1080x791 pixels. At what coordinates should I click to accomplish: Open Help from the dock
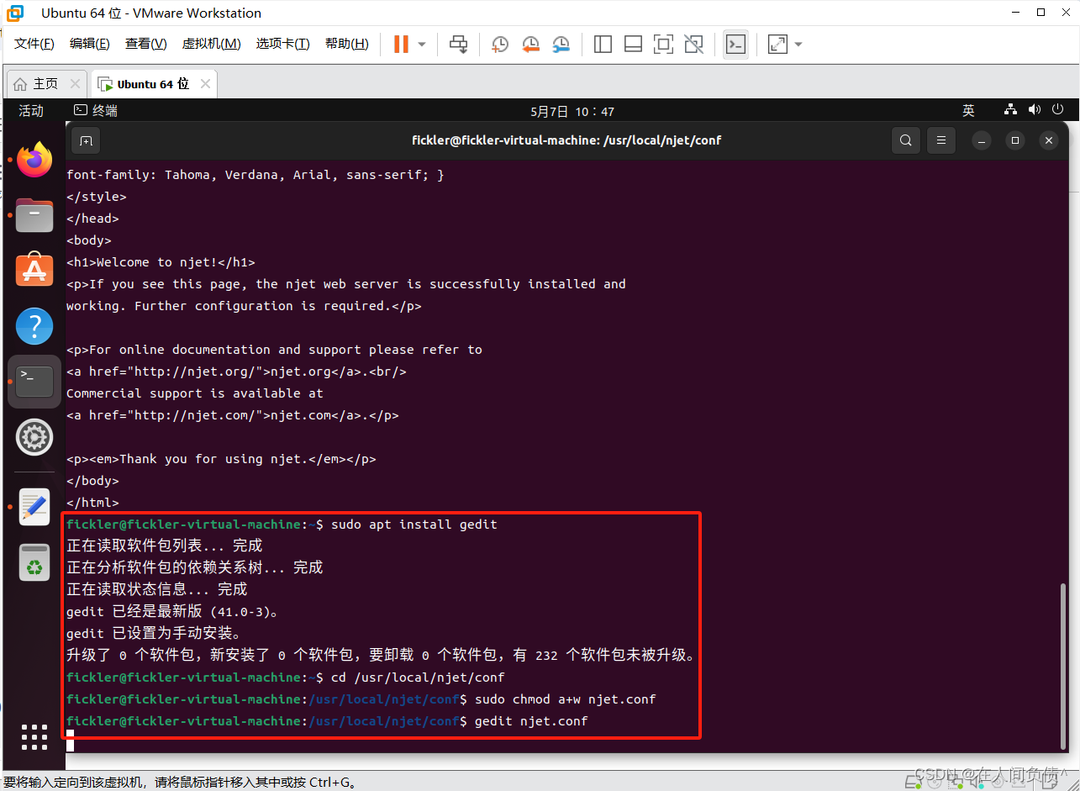34,325
